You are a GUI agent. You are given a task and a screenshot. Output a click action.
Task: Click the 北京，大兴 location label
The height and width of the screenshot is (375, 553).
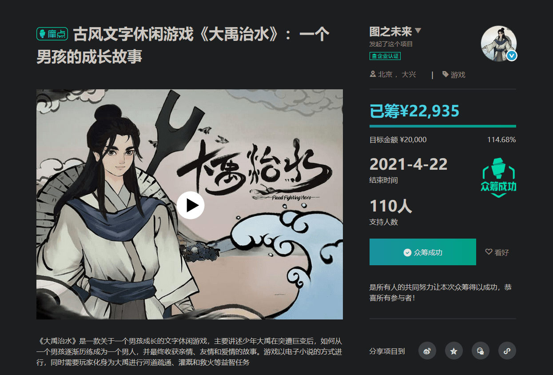[x=393, y=75]
